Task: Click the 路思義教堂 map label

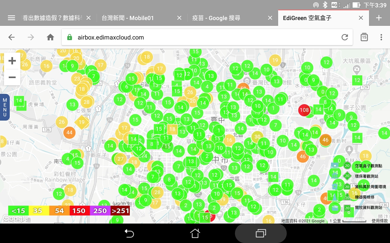Action: click(x=43, y=82)
